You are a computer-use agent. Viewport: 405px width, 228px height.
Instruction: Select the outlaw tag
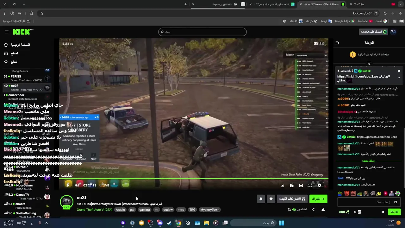pos(168,210)
